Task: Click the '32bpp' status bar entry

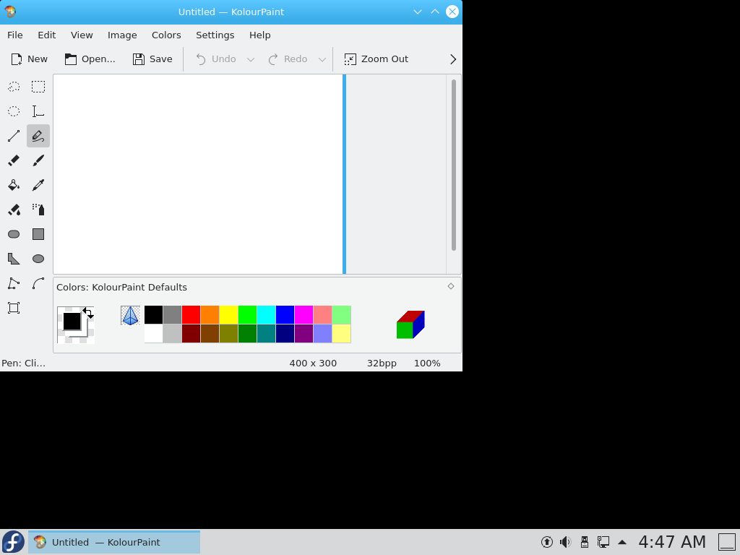Action: coord(382,363)
